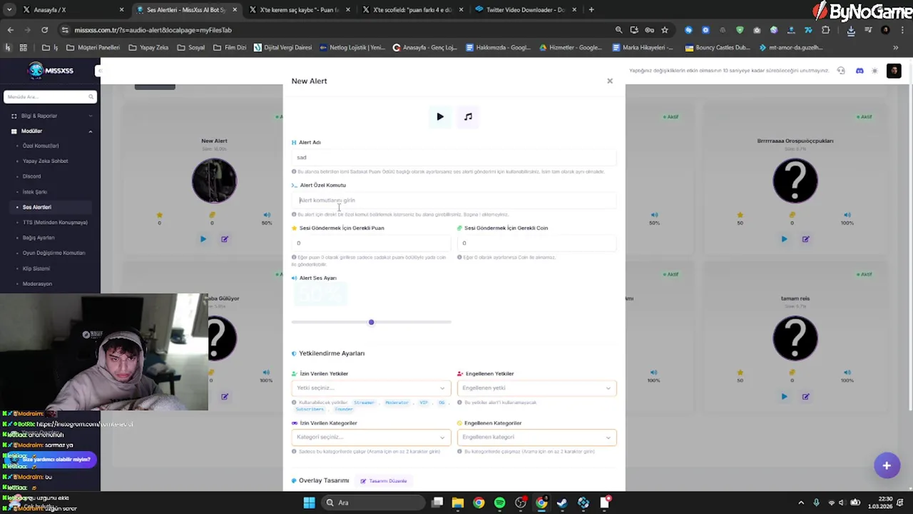This screenshot has width=913, height=514.
Task: Open the İzin Verilen Kategoriler dropdown
Action: 371,437
